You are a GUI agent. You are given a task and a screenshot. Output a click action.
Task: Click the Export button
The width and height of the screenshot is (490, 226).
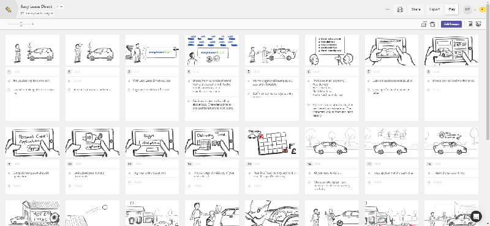434,9
